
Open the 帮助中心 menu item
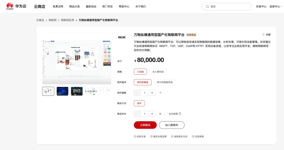pyautogui.click(x=124, y=7)
